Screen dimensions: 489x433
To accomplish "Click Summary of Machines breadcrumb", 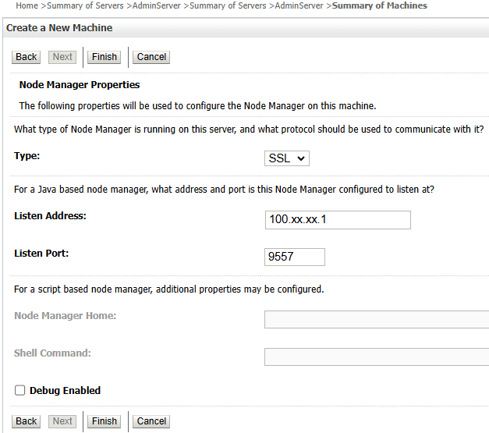I will pyautogui.click(x=380, y=5).
